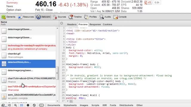Viewport: 191px width, 107px height.
Task: Filter by Fonts
Action: click(x=113, y=105)
